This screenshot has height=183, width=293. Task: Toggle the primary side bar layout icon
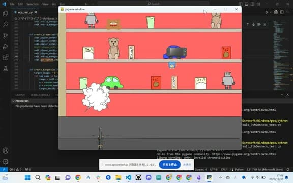[241, 4]
